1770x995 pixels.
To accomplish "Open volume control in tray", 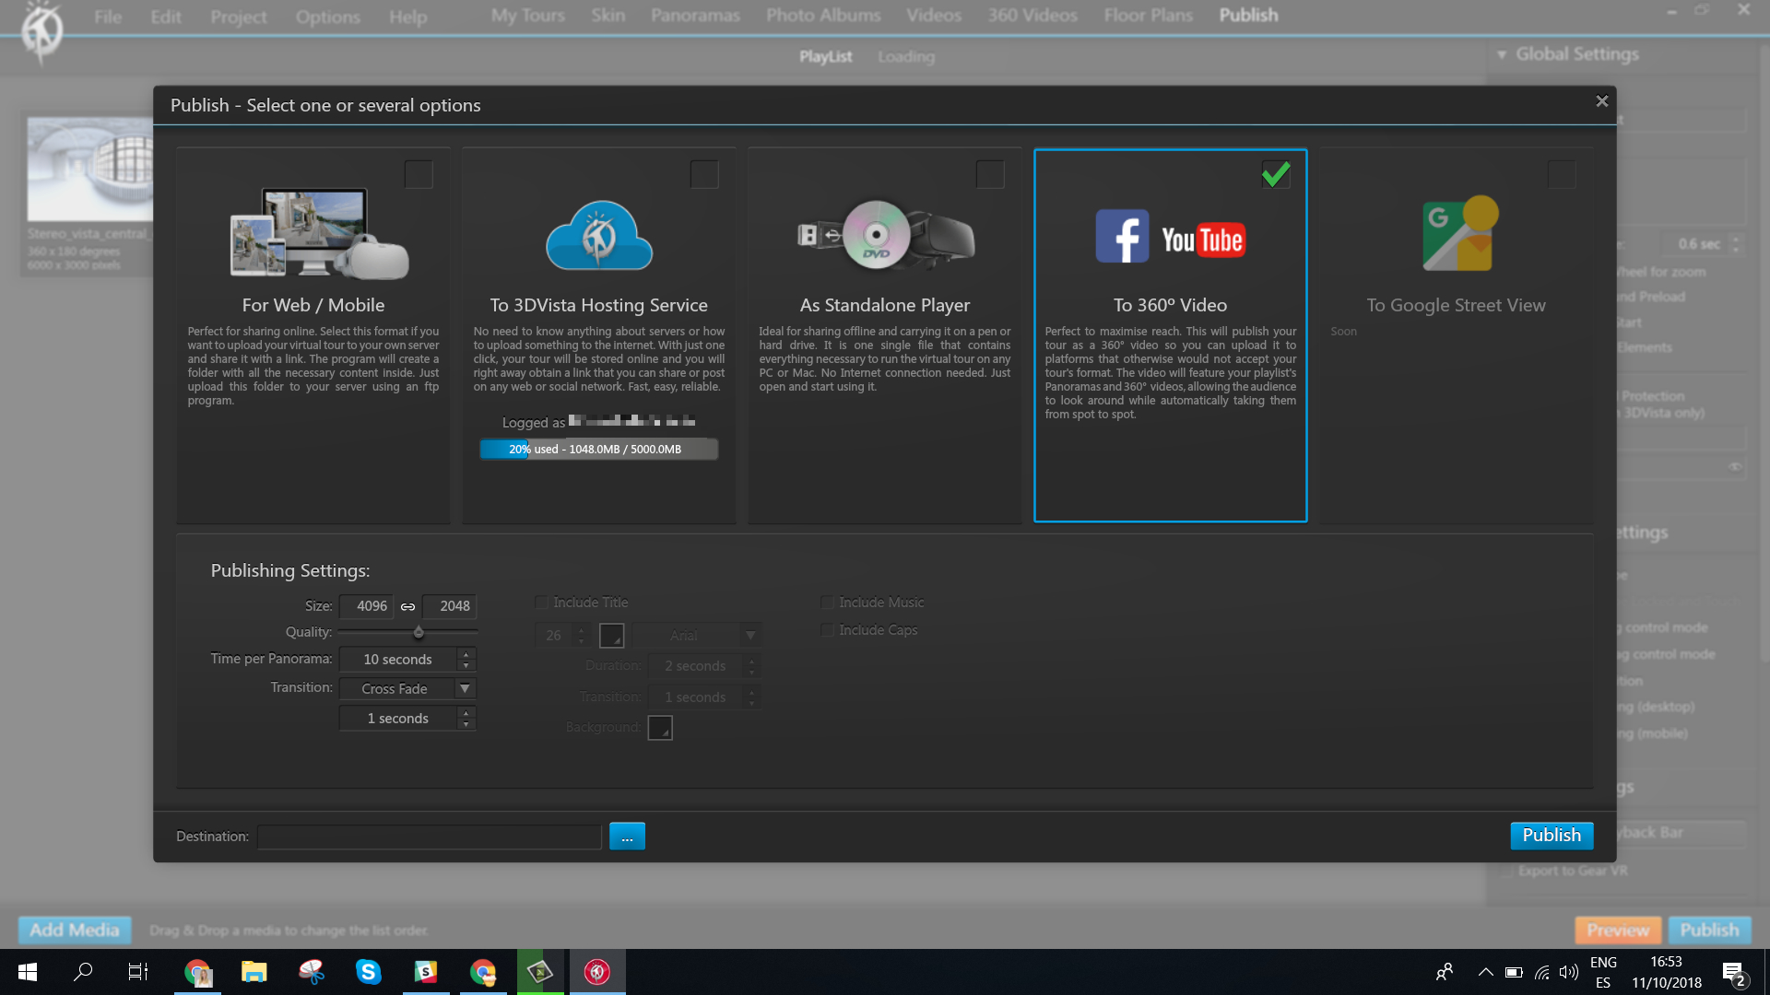I will 1569,972.
